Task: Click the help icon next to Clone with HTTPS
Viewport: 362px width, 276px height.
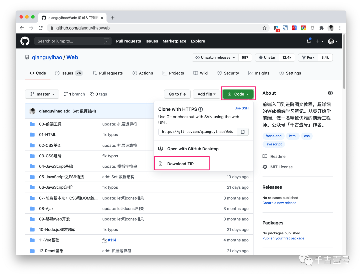Action: (201, 109)
